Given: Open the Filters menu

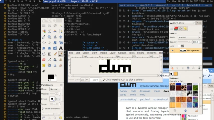Looking at the screenshot, I should [x=140, y=53].
